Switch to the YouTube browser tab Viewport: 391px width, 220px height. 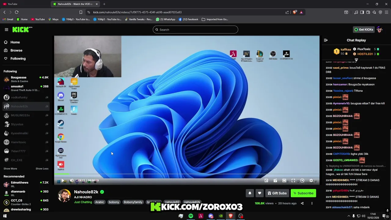tap(24, 4)
